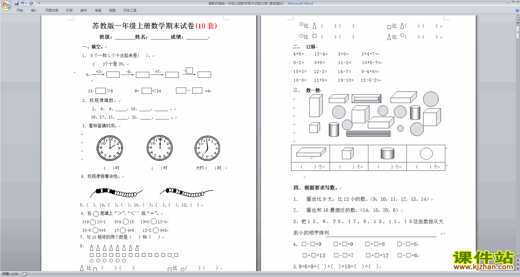520x277 pixels.
Task: Click the text 5. 9+6=9+( )+( )
Action: [x=317, y=266]
